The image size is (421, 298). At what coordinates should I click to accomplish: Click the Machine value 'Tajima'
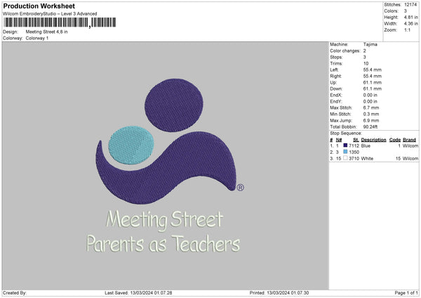(x=370, y=44)
